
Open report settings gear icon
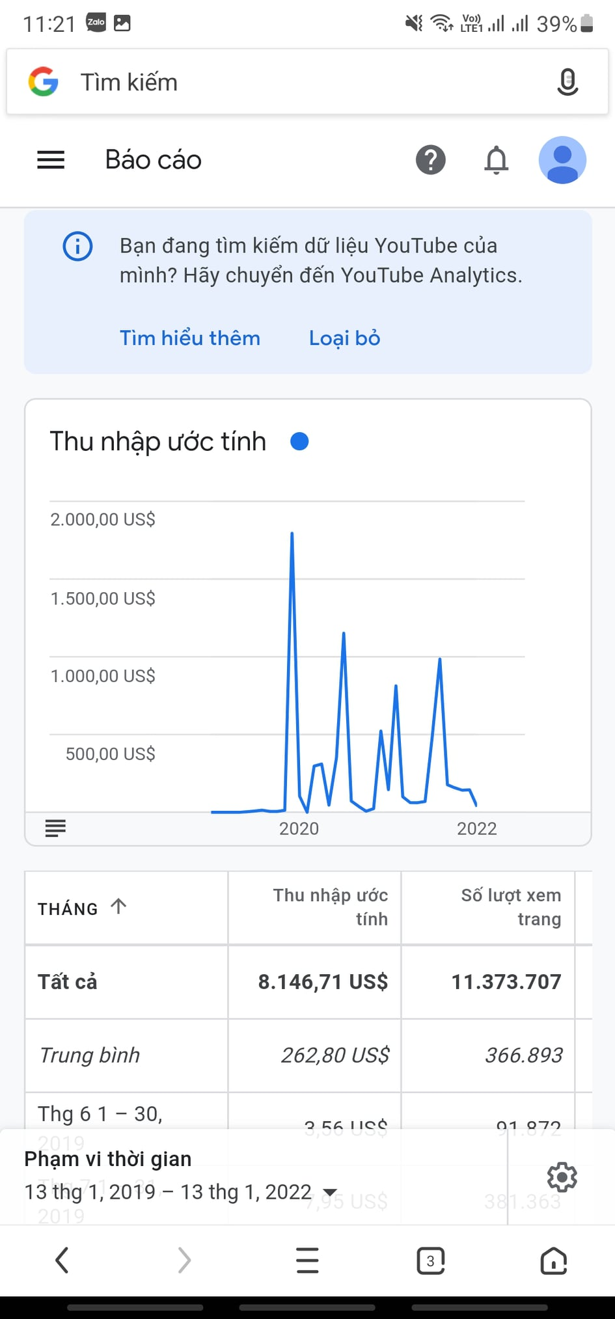point(562,1177)
